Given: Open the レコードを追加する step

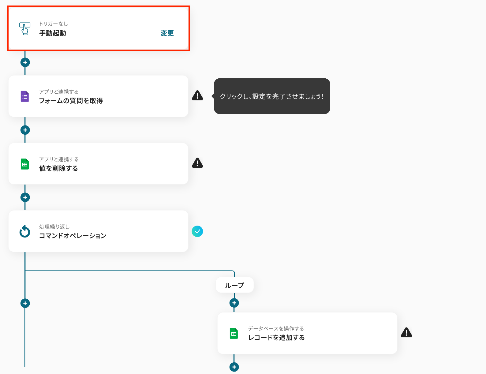Looking at the screenshot, I should pos(307,333).
